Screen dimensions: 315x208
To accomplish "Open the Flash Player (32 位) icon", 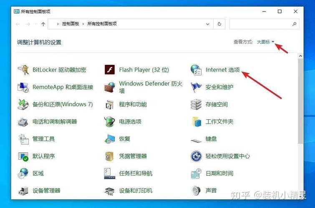I will coord(110,70).
